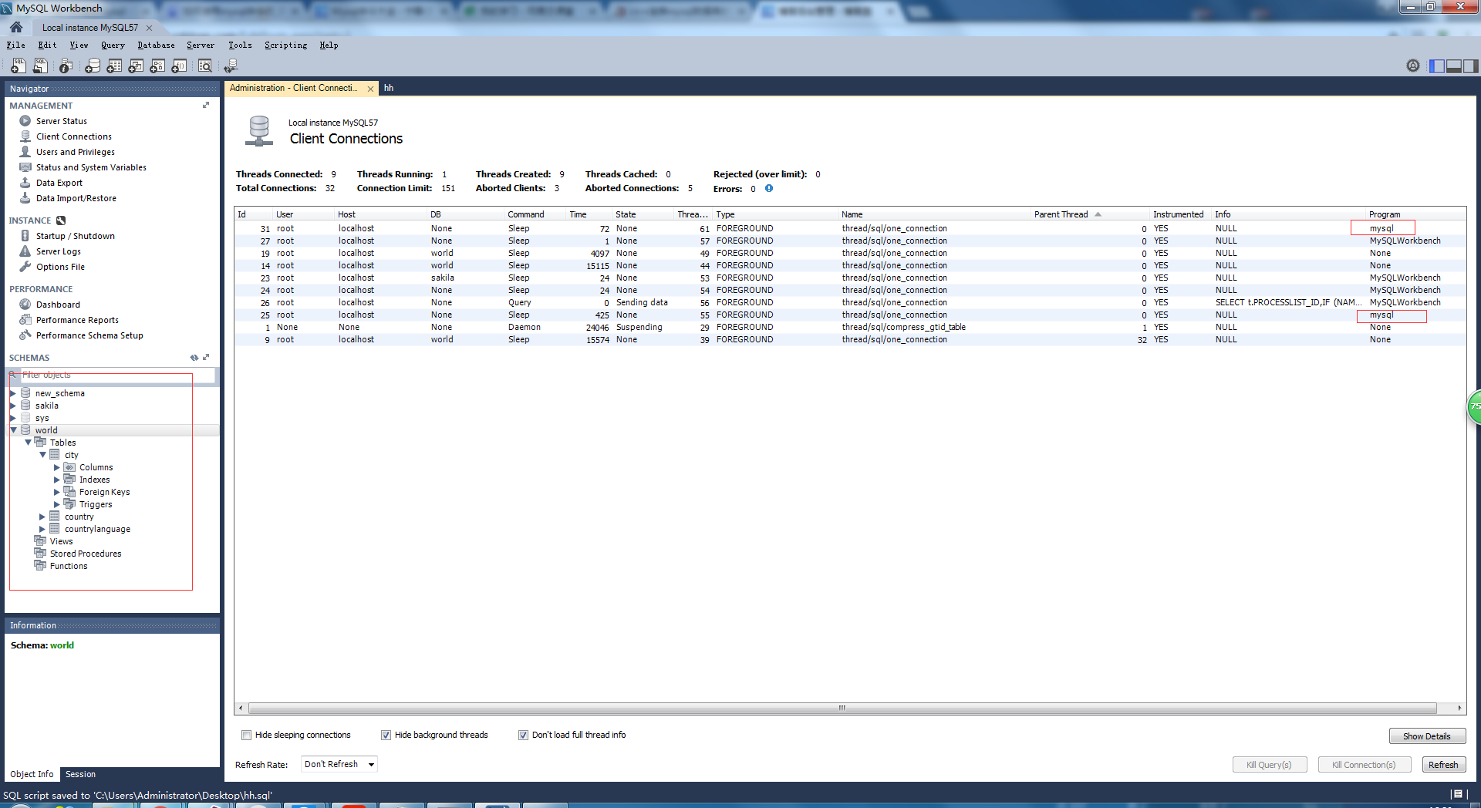Expand the city Columns node

57,467
